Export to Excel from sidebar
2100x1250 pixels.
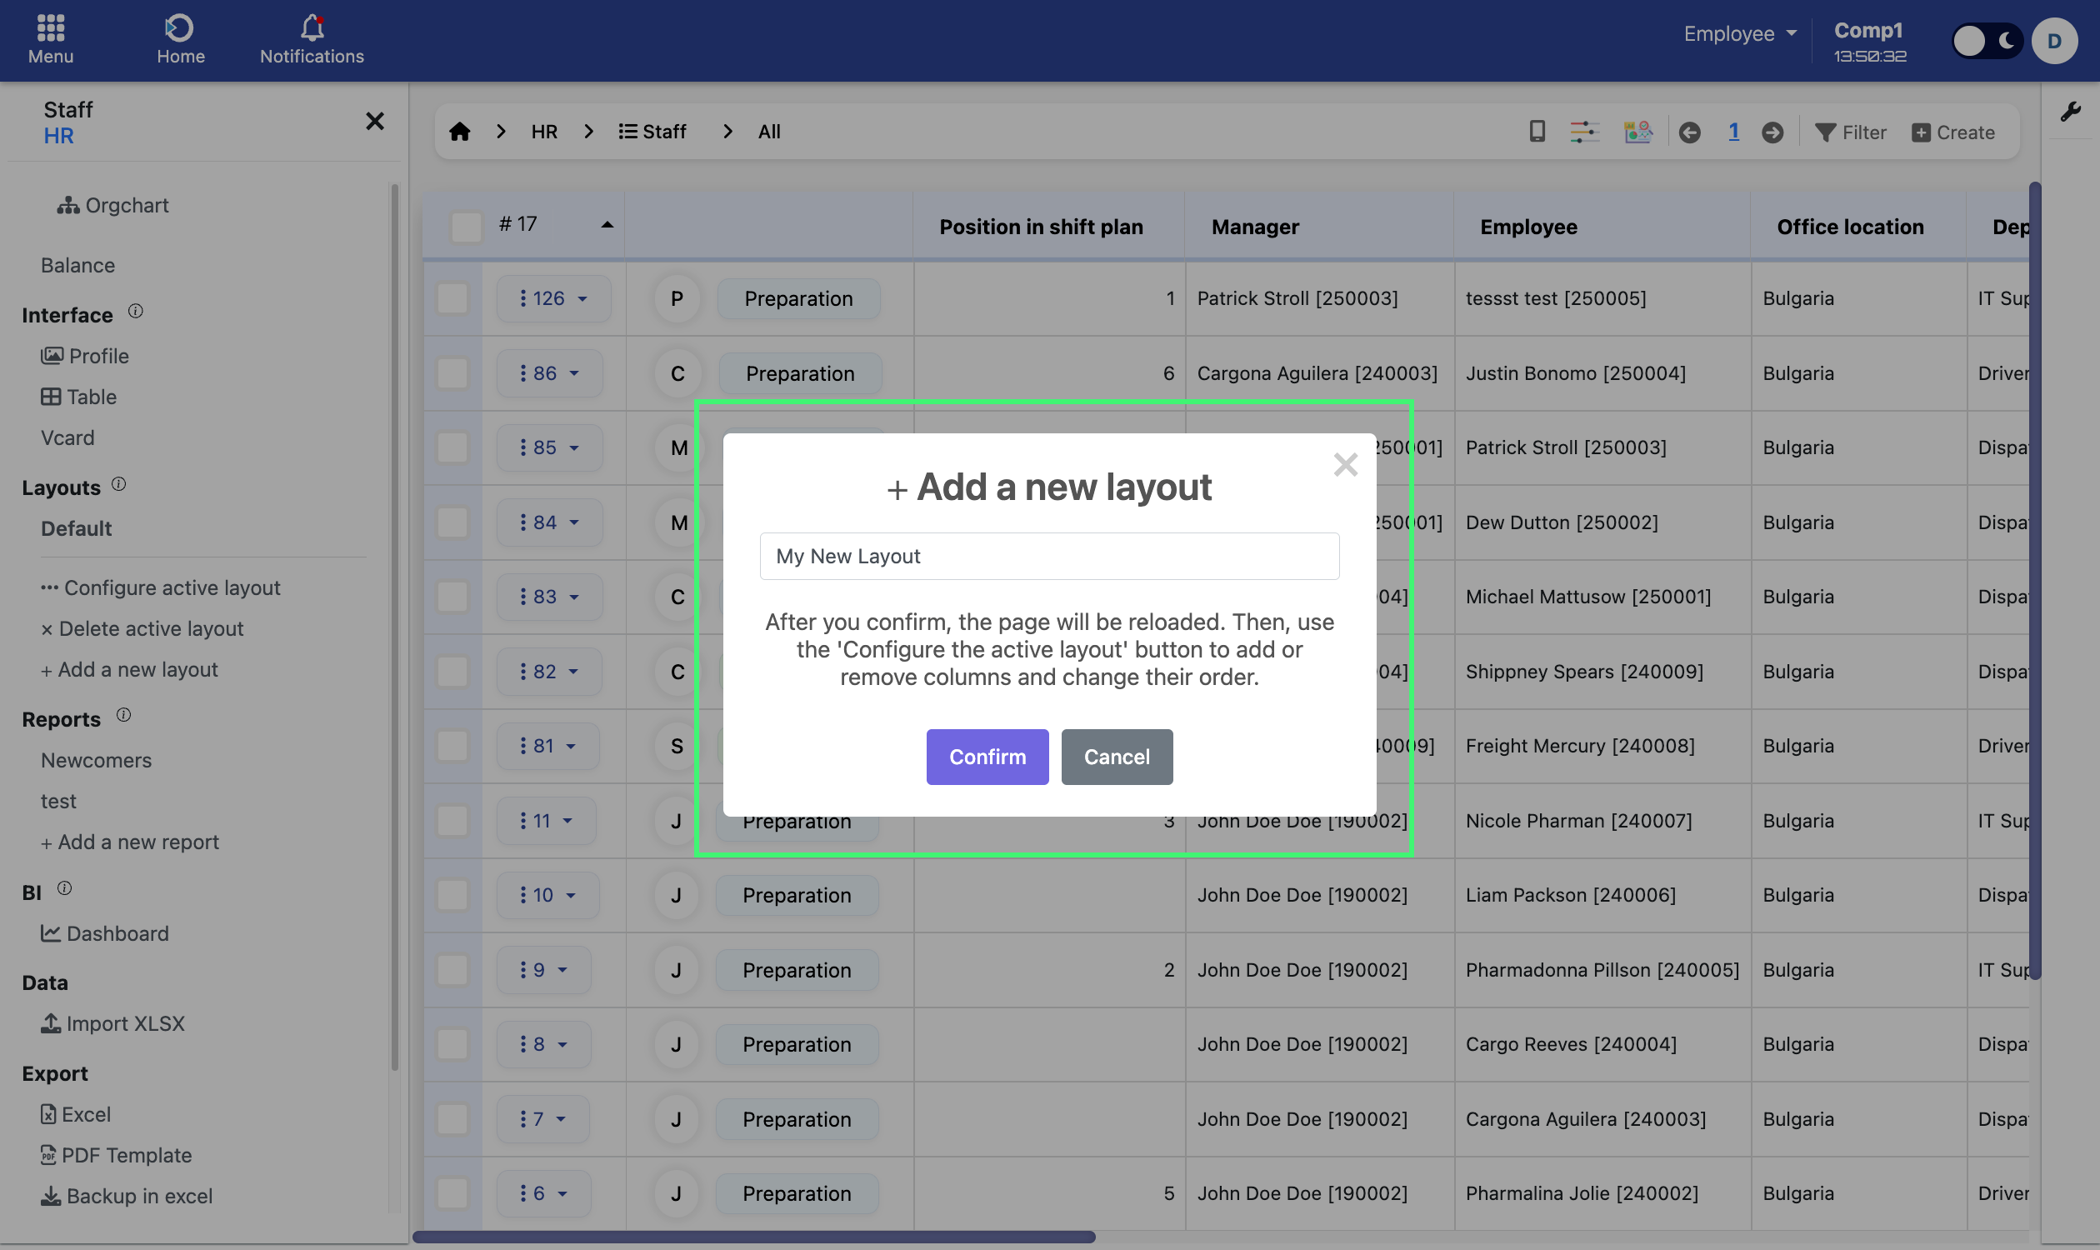[75, 1114]
